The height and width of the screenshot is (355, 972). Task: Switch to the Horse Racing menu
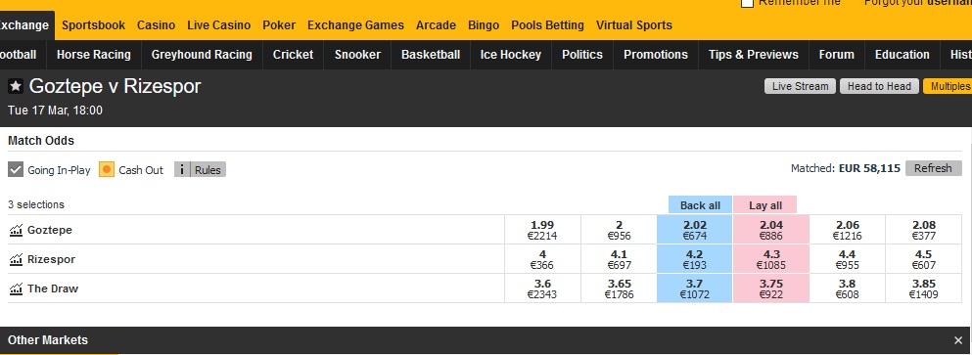pos(94,55)
